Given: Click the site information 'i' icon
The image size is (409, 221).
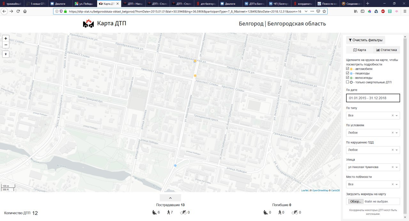Looking at the screenshot, I should pyautogui.click(x=57, y=11).
